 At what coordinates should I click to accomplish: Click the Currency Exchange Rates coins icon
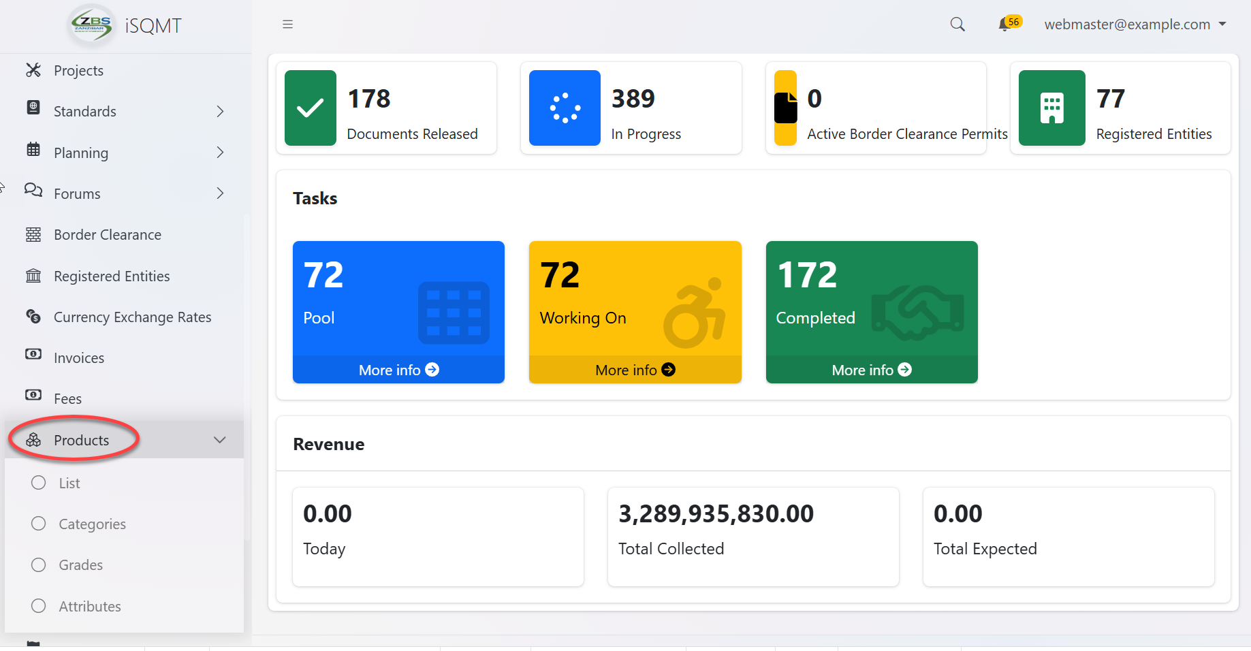point(33,317)
